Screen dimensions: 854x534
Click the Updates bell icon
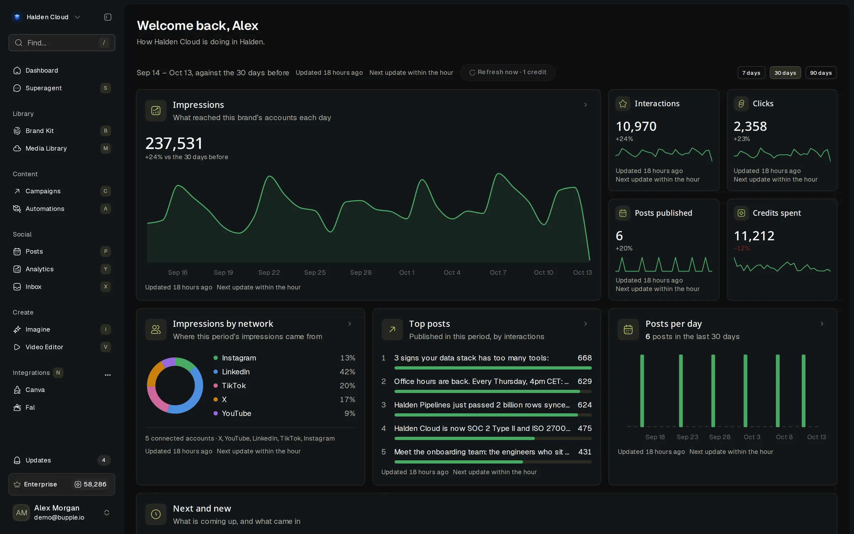(17, 460)
